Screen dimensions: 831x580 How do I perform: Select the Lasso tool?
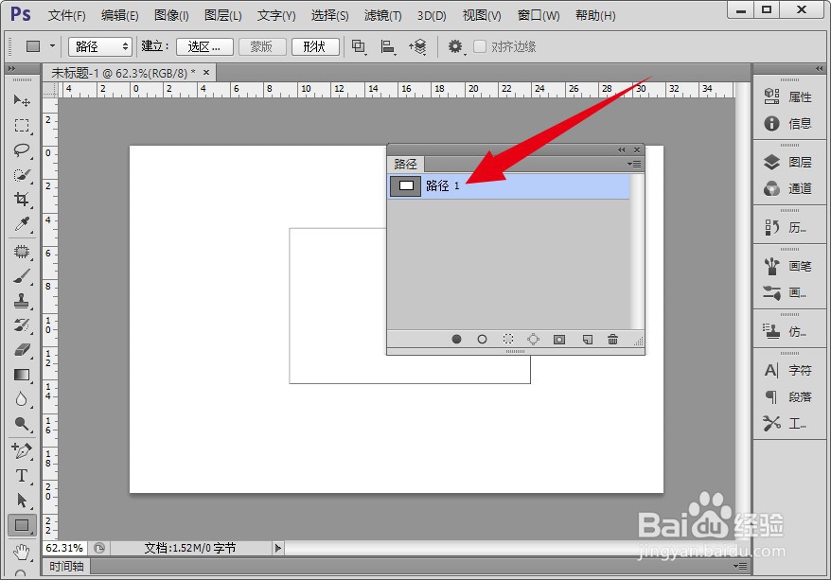pos(22,150)
